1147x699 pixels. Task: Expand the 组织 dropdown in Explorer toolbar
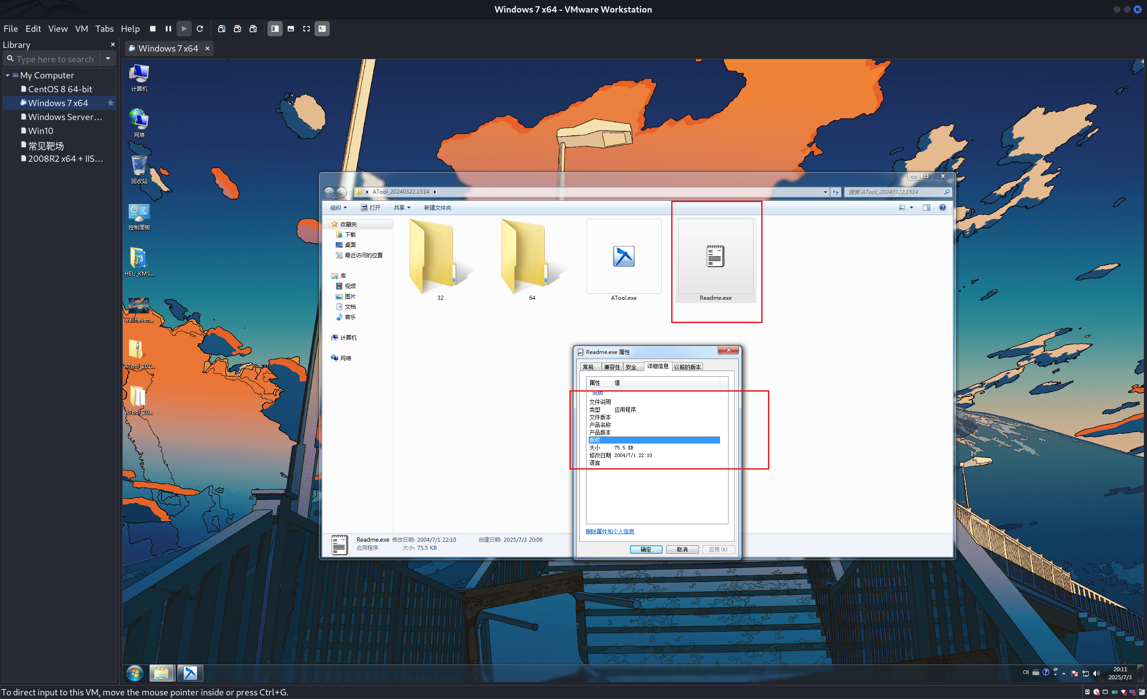click(338, 207)
